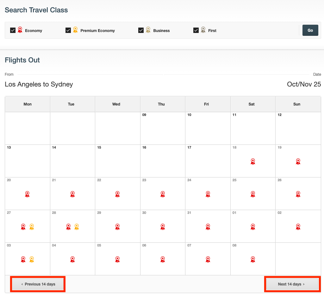Image resolution: width=324 pixels, height=295 pixels.
Task: Toggle the First class checkbox
Action: tap(196, 30)
